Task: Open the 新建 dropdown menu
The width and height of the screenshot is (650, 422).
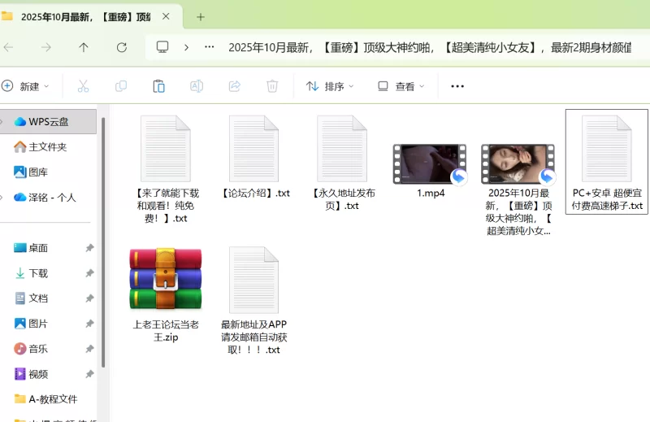Action: 26,86
